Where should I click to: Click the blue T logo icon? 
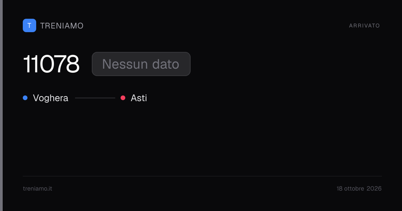29,25
